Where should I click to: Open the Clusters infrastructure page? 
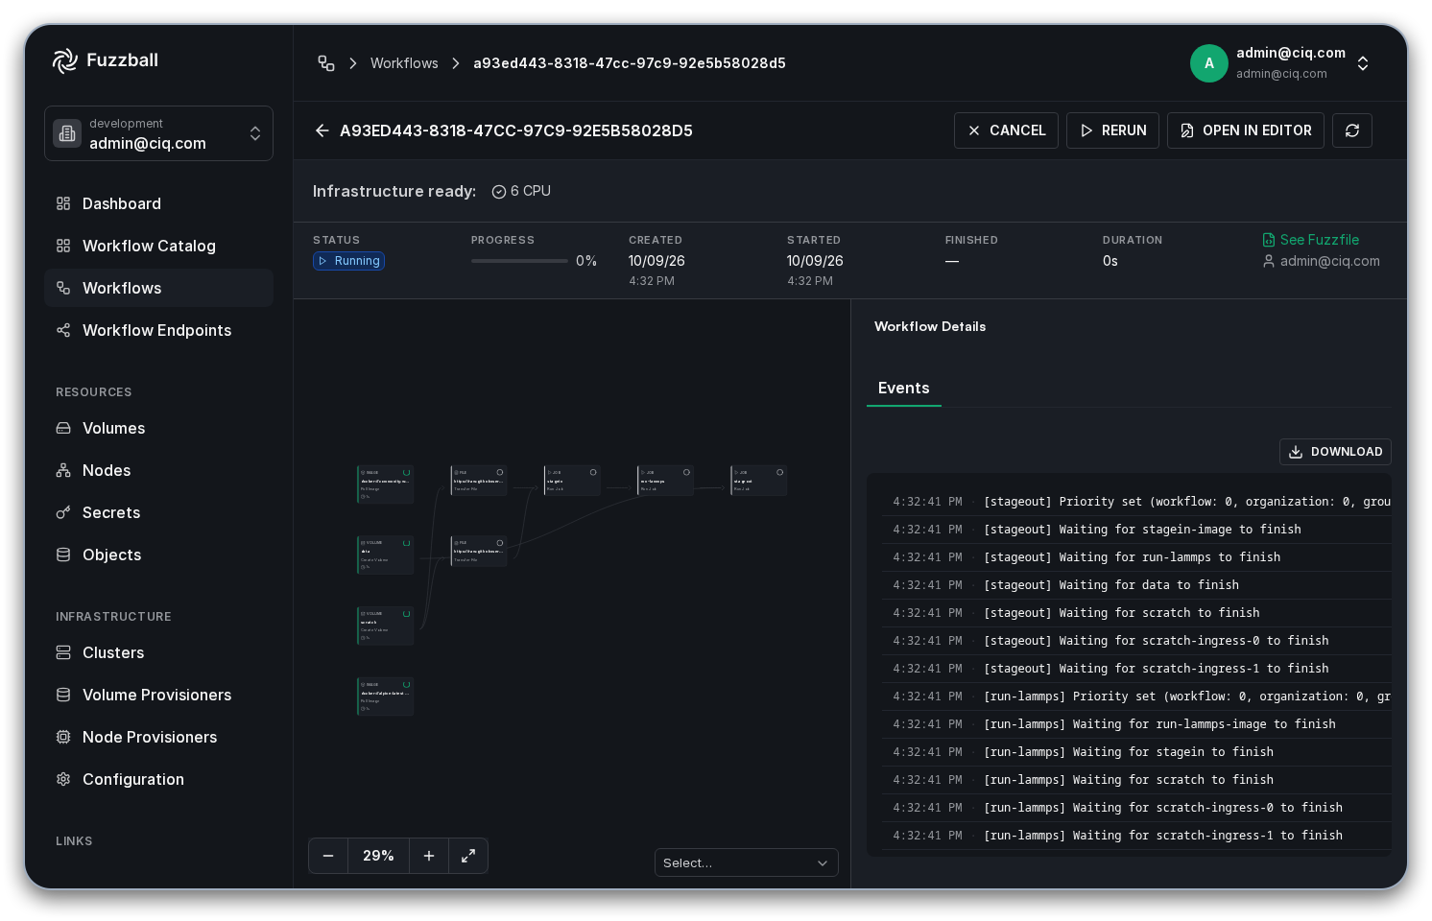tap(158, 652)
